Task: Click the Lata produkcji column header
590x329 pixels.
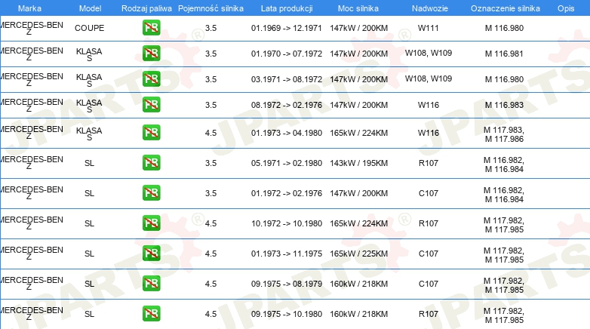Action: click(287, 8)
